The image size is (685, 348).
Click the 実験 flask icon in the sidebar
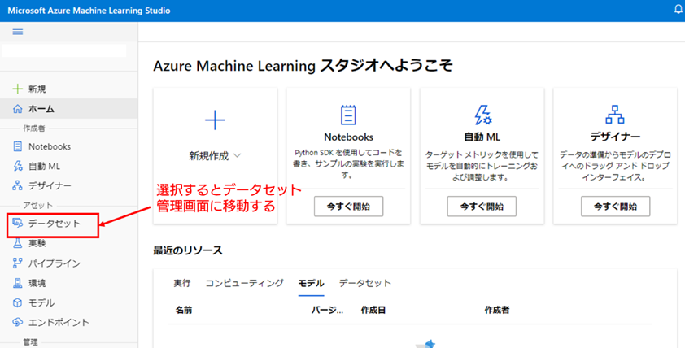(17, 243)
